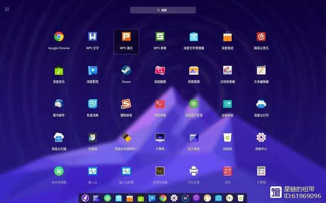Click purple power button in dock

point(196,198)
